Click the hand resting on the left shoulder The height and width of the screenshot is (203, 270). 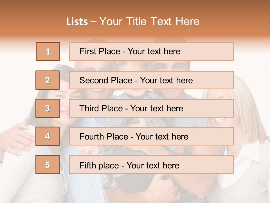tap(17, 138)
